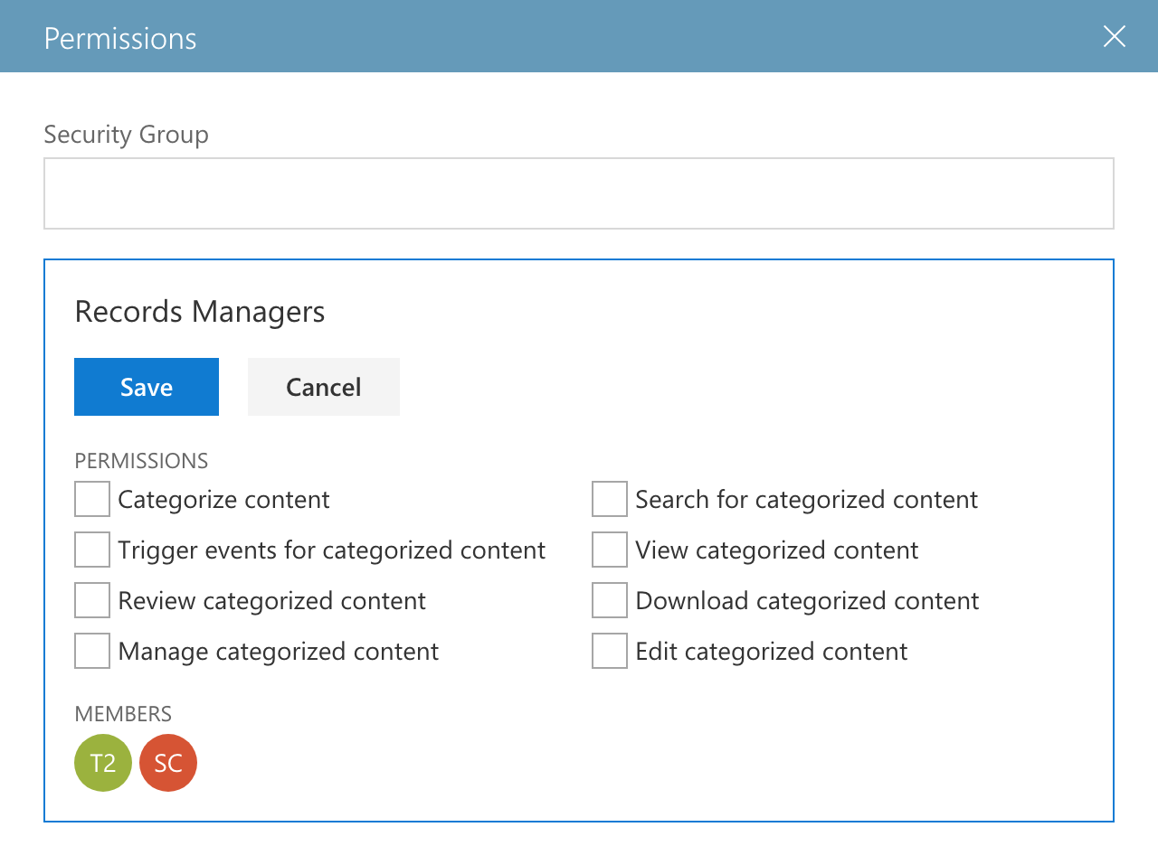Enable Manage categorized content permission checkbox
Image resolution: width=1158 pixels, height=846 pixels.
(x=92, y=651)
